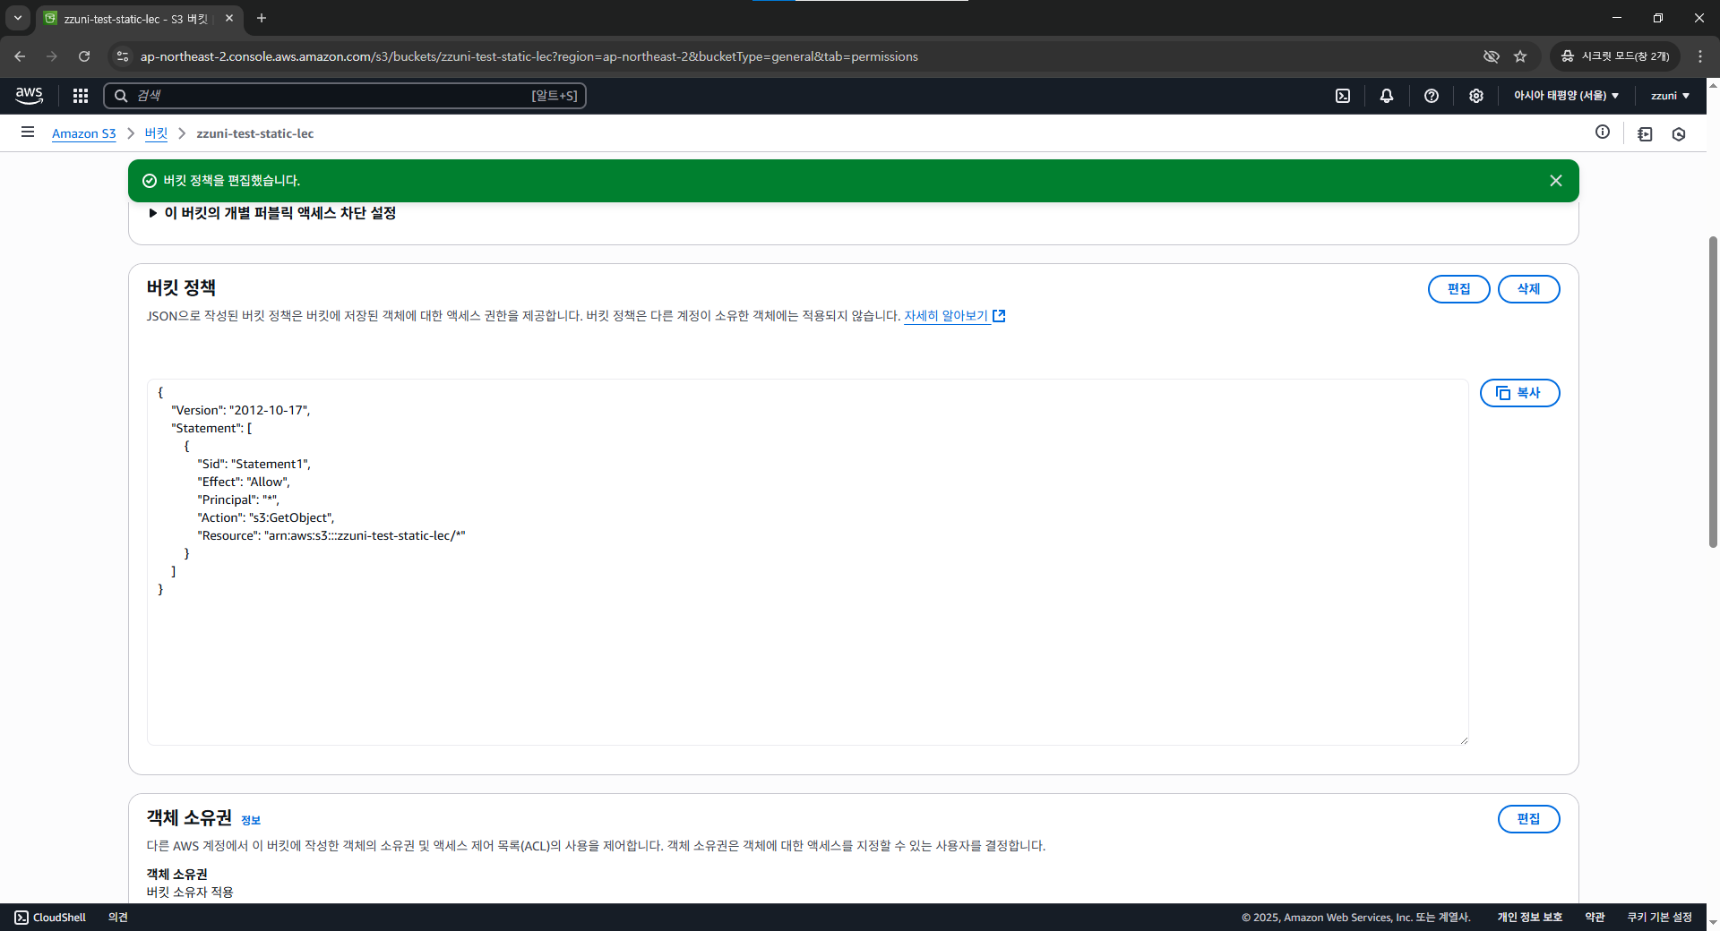Click the 버킷 정책 section heading

(x=181, y=287)
